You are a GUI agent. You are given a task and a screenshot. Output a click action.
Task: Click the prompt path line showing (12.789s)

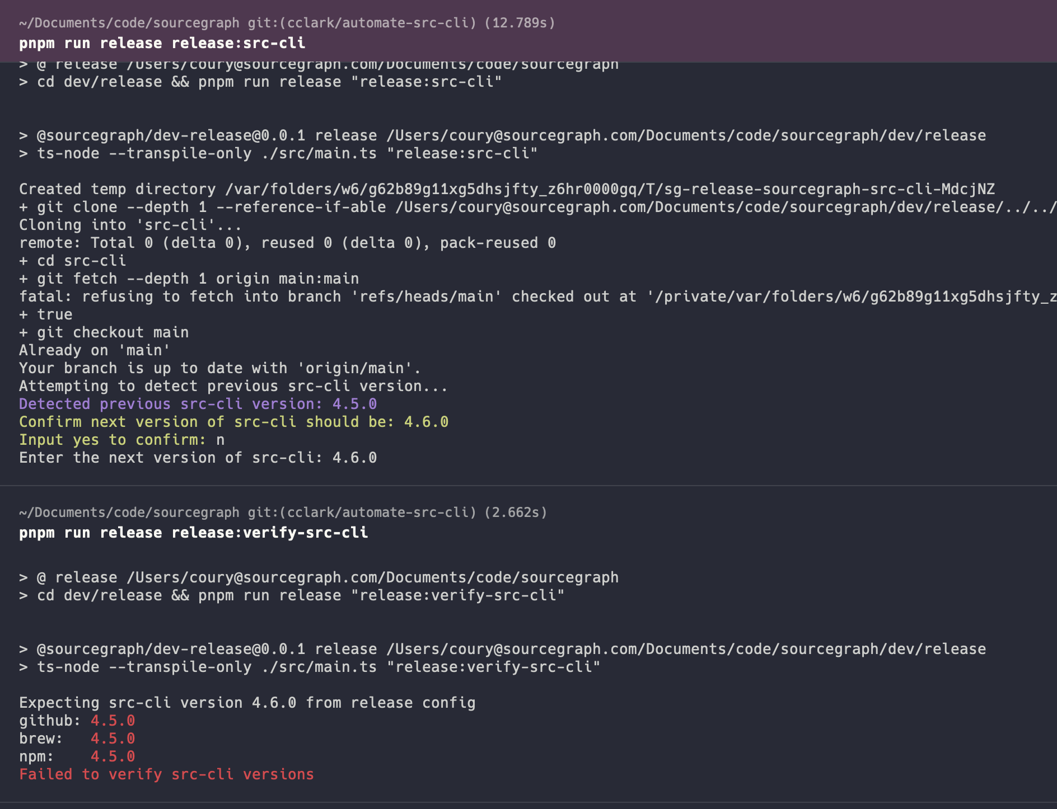287,23
